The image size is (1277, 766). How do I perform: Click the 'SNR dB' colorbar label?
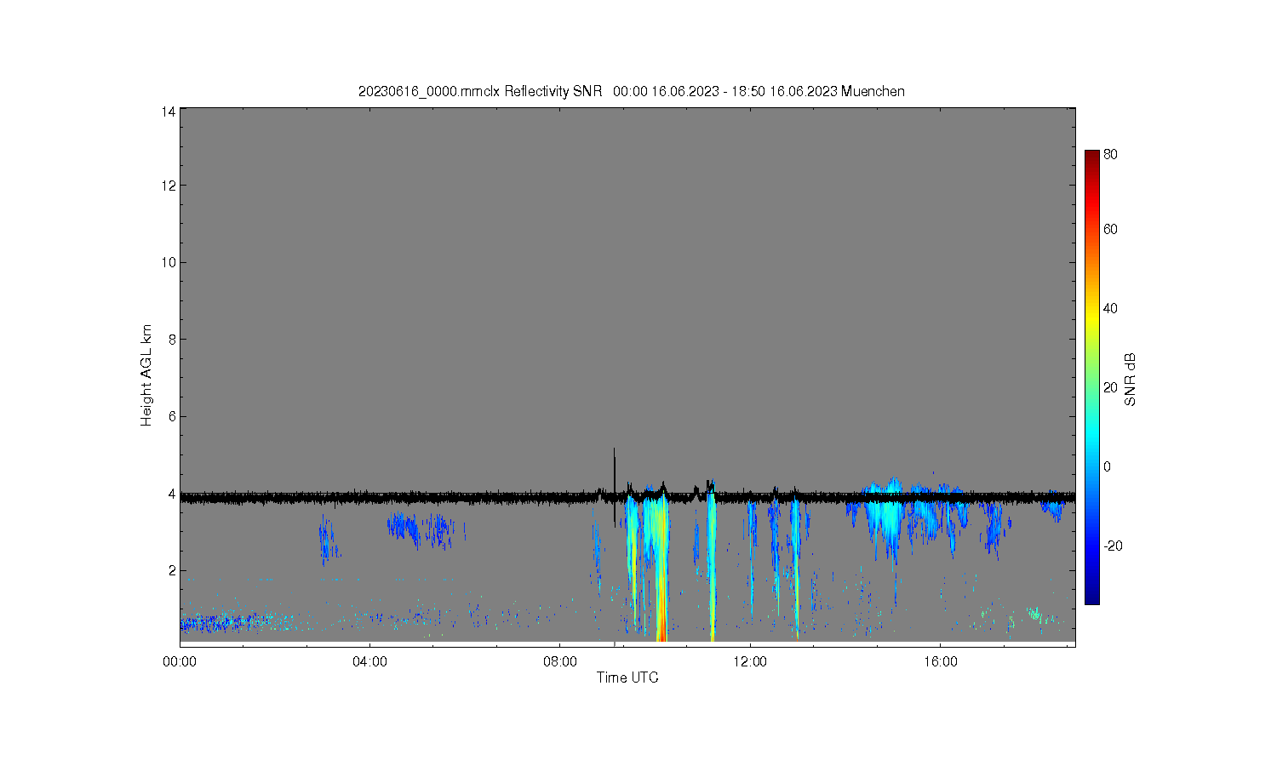coord(1131,379)
